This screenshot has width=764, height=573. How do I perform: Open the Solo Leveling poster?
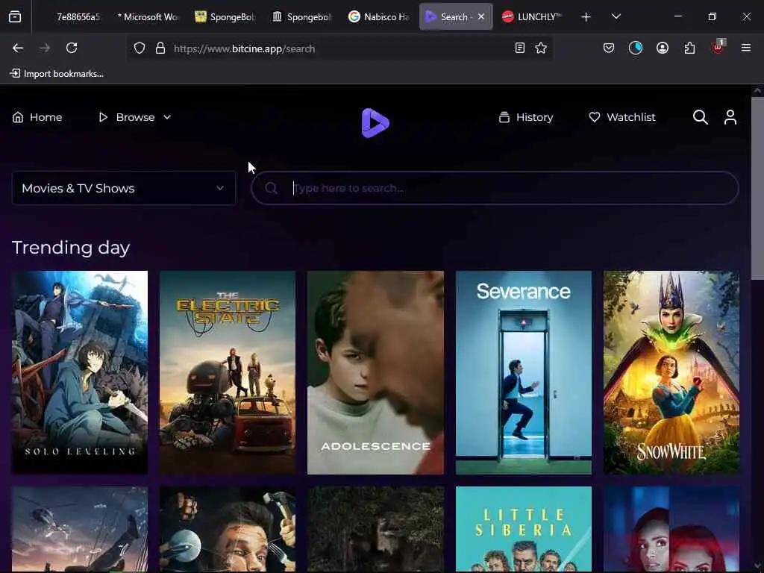(80, 372)
